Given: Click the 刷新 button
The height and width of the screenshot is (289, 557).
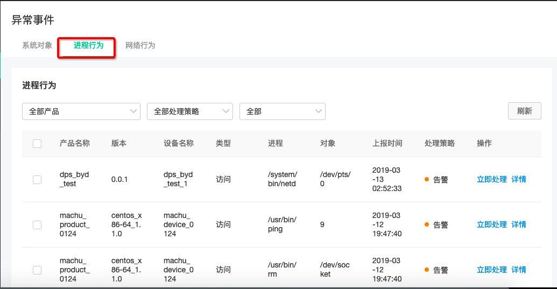Looking at the screenshot, I should point(525,111).
